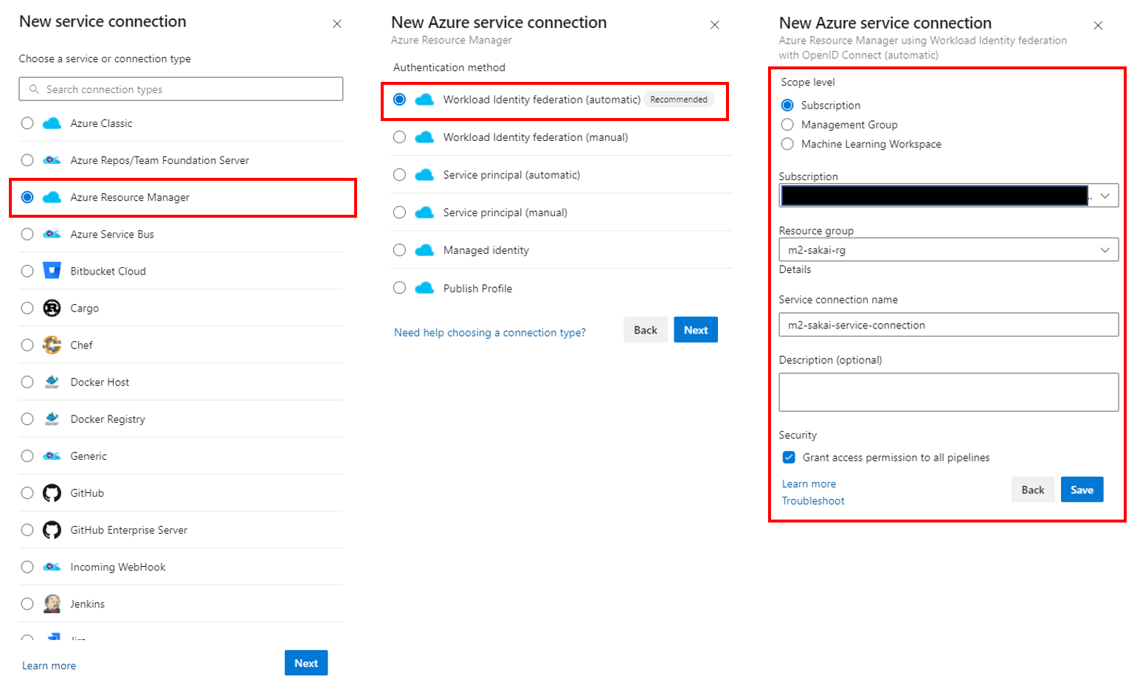Select the Publish Profile radio button

click(x=399, y=288)
